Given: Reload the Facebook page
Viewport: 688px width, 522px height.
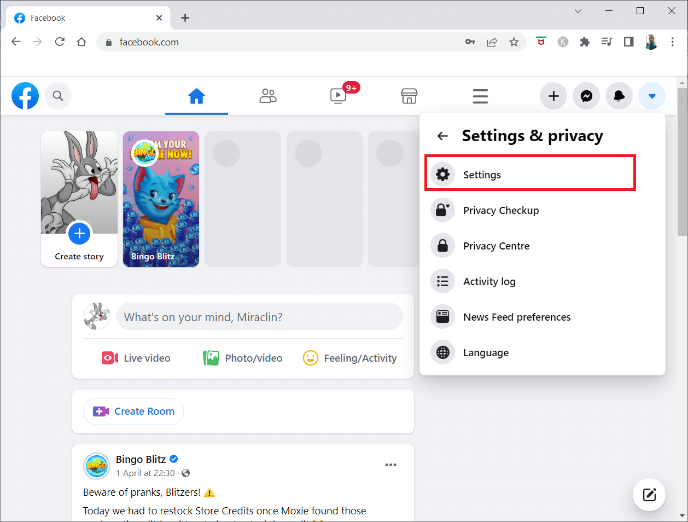Looking at the screenshot, I should (x=60, y=42).
